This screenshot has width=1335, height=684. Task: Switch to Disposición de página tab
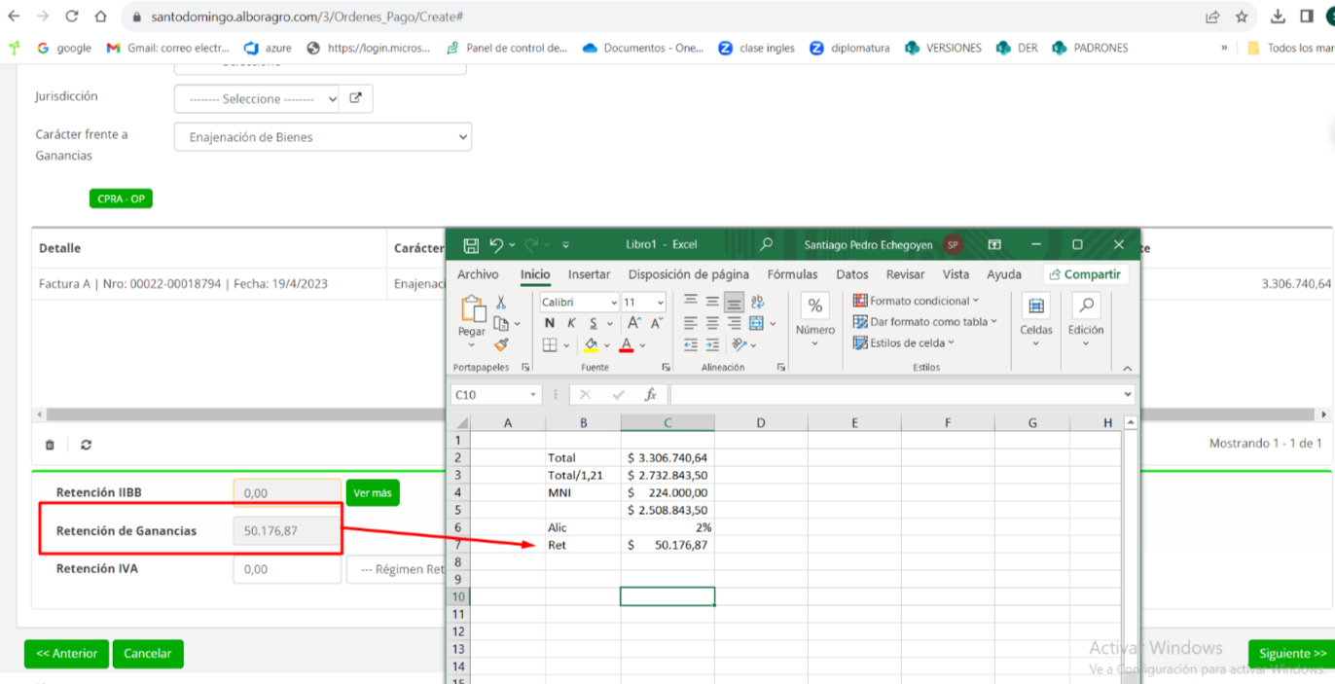tap(689, 274)
